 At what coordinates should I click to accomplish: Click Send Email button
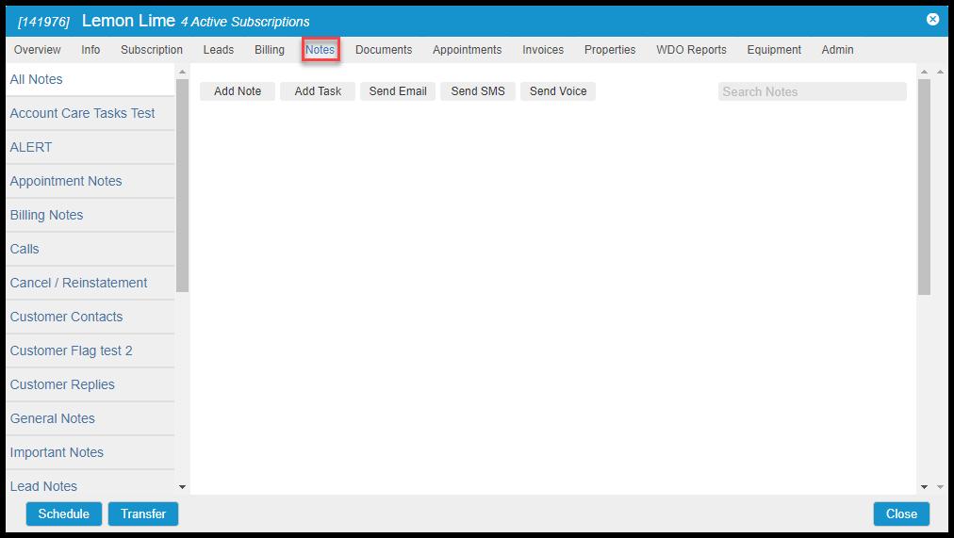pyautogui.click(x=398, y=91)
